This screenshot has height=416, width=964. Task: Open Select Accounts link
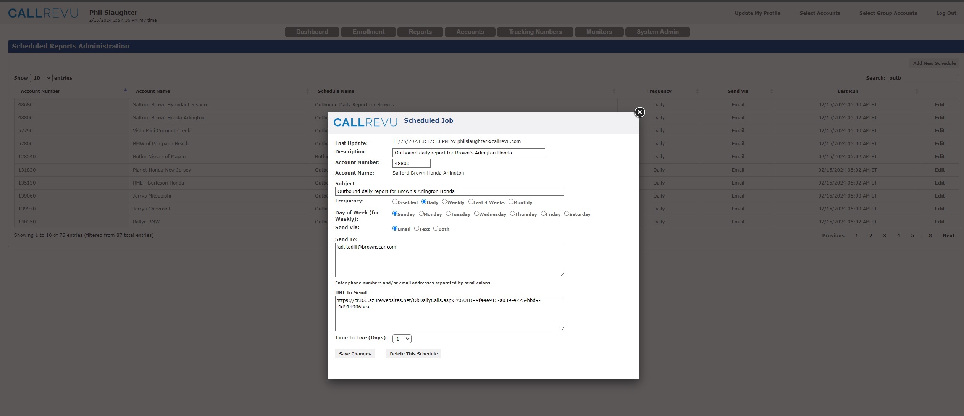(820, 13)
